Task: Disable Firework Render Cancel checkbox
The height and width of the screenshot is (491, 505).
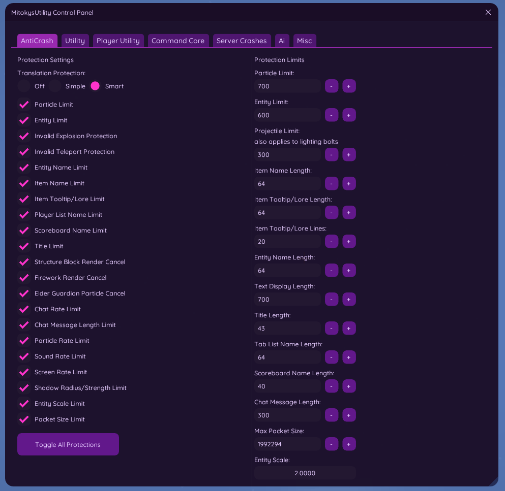Action: coord(24,278)
